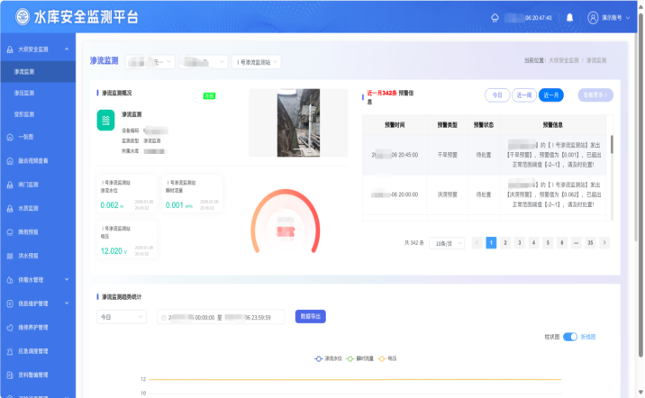645x398 pixels.
Task: Select the 渗压监测 submenu item
Action: click(24, 93)
